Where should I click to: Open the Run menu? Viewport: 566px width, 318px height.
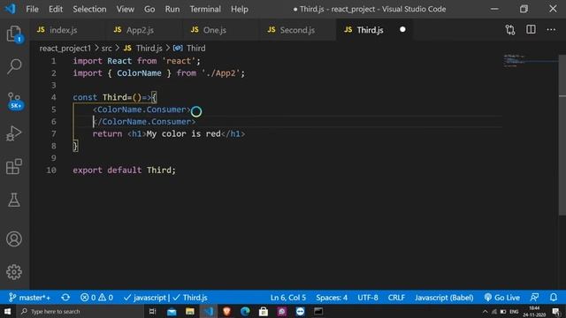pyautogui.click(x=172, y=9)
